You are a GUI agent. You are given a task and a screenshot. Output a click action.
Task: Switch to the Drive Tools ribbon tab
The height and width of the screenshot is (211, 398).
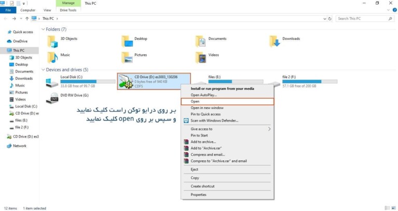pos(67,10)
